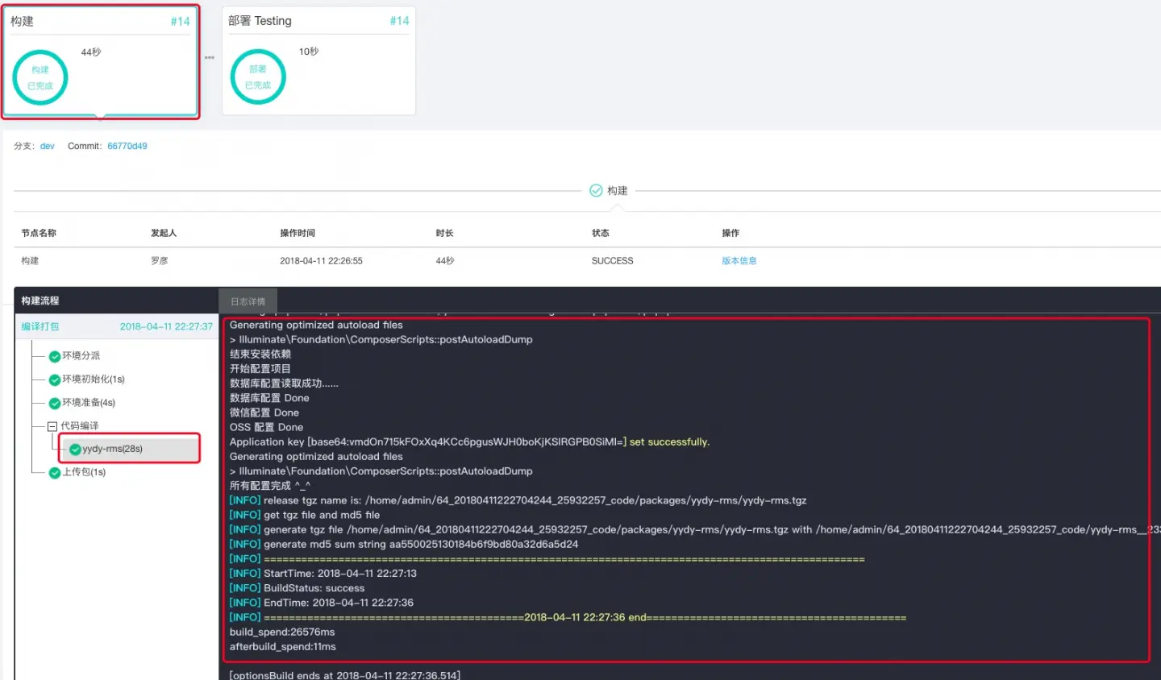The height and width of the screenshot is (680, 1161).
Task: Open commit 66770d49 link
Action: click(127, 146)
